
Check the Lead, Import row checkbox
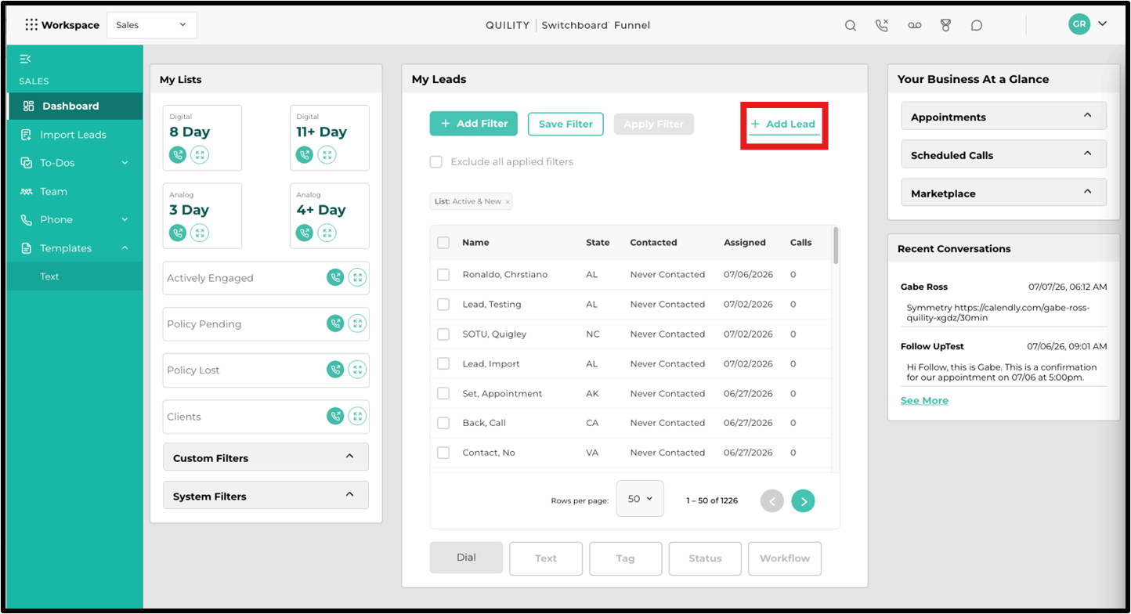(x=443, y=364)
